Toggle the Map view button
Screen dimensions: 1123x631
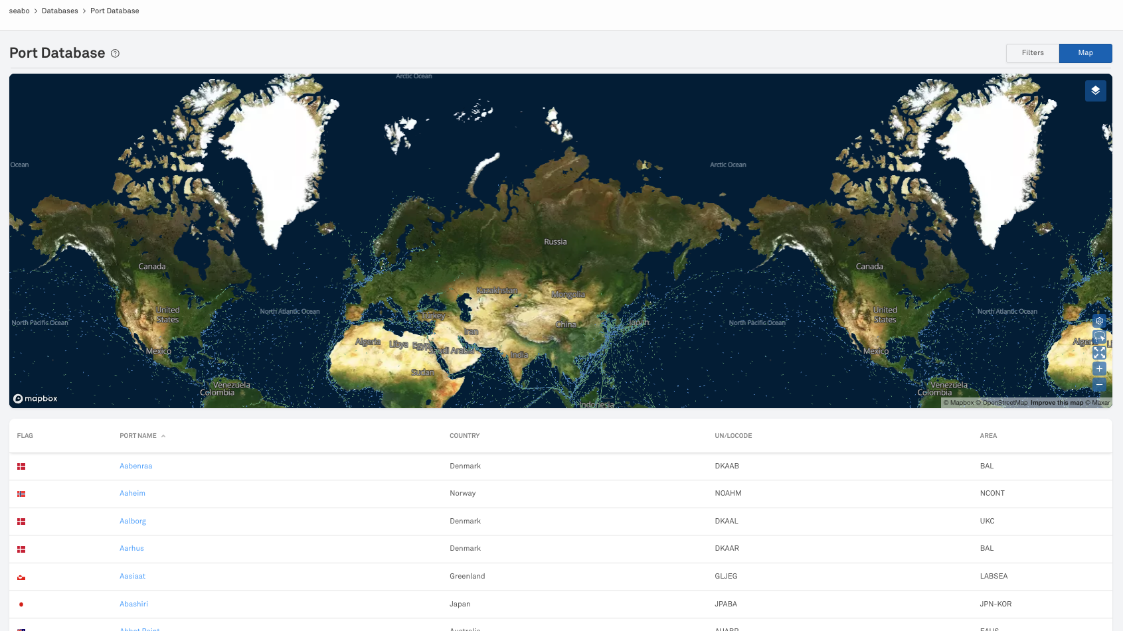[x=1085, y=53]
